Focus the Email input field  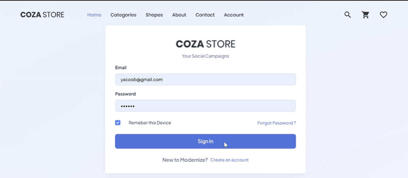point(205,80)
